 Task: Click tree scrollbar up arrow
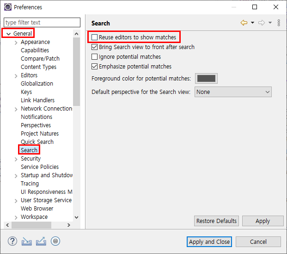[x=77, y=34]
